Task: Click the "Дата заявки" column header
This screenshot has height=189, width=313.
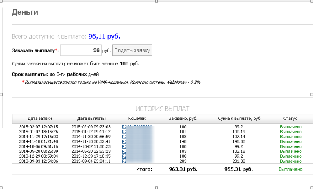Action: pos(39,119)
